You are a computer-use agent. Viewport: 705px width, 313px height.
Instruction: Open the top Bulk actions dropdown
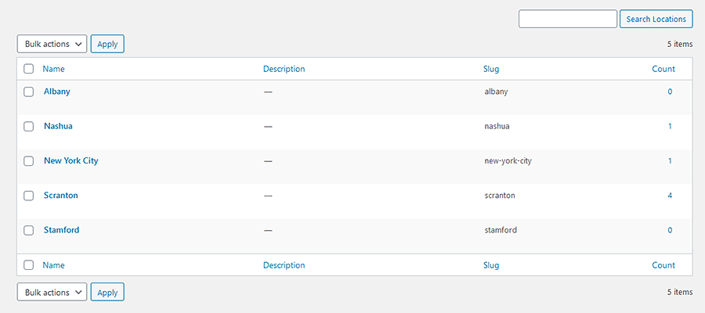click(52, 44)
